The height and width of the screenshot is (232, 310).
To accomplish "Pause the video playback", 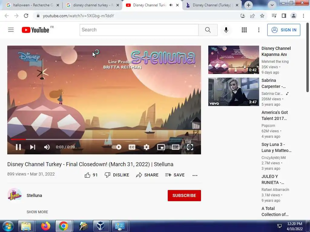I will 18,147.
